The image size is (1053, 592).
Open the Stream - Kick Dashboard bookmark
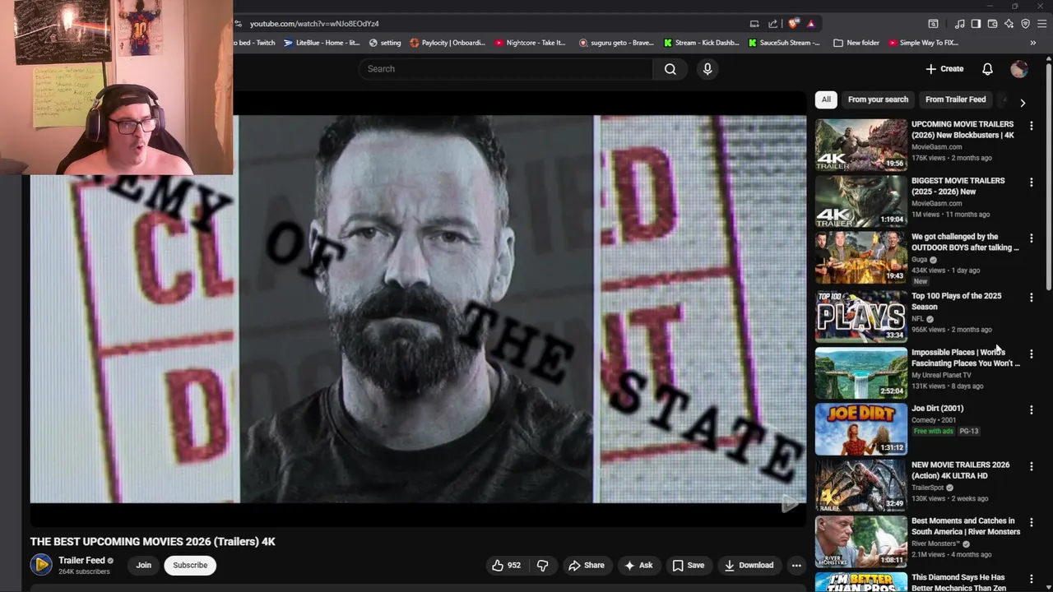point(701,43)
